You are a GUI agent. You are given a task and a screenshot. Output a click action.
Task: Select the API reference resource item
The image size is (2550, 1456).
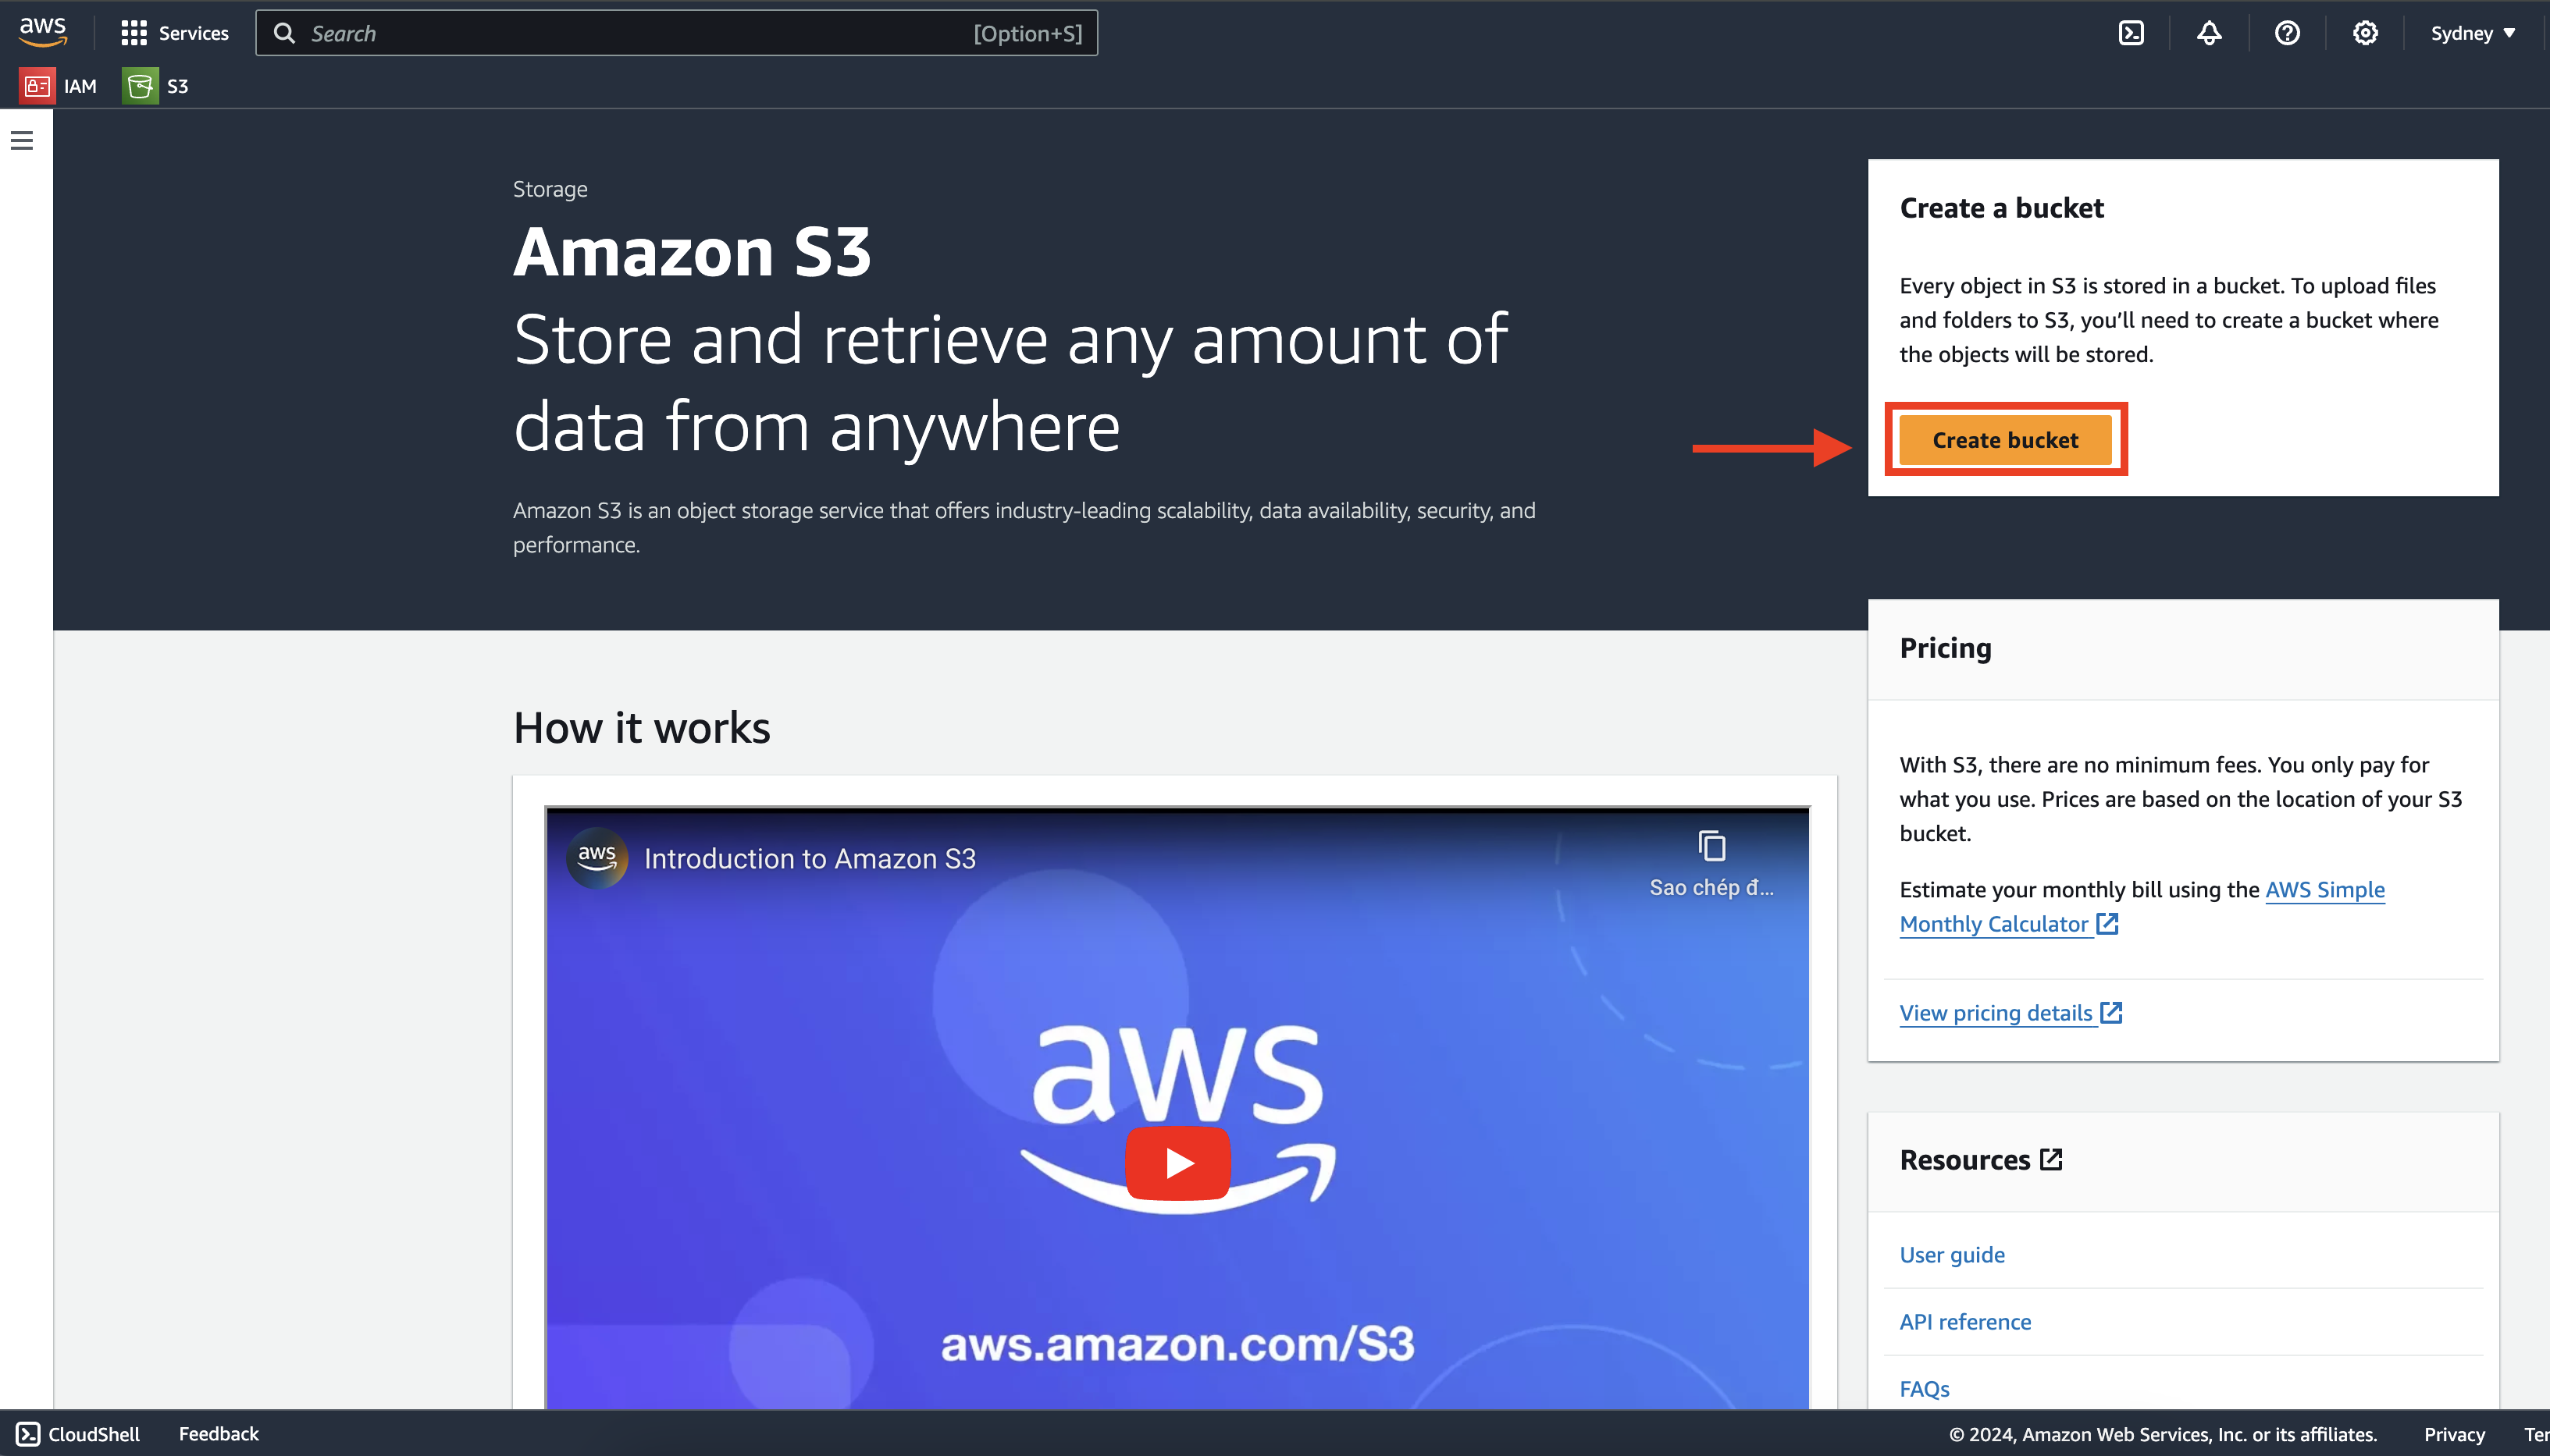click(x=1965, y=1321)
